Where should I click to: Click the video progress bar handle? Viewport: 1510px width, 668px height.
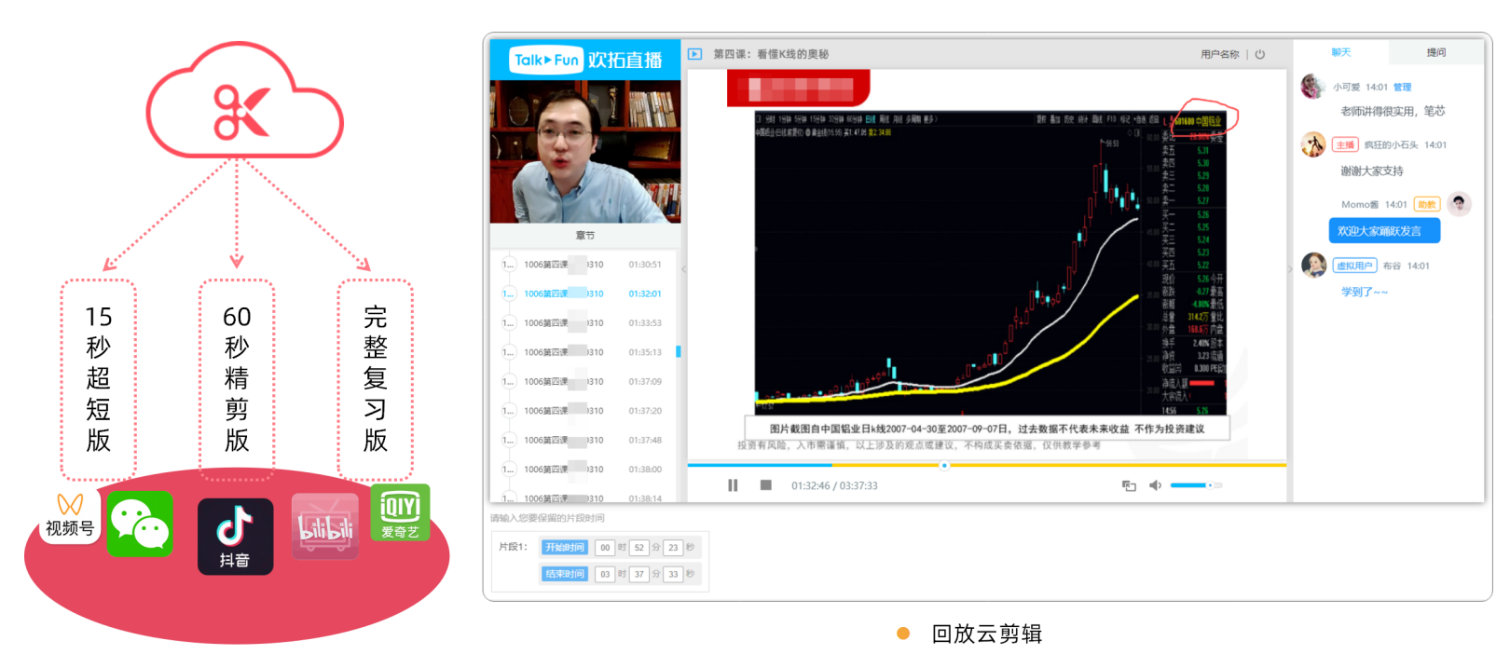(944, 465)
